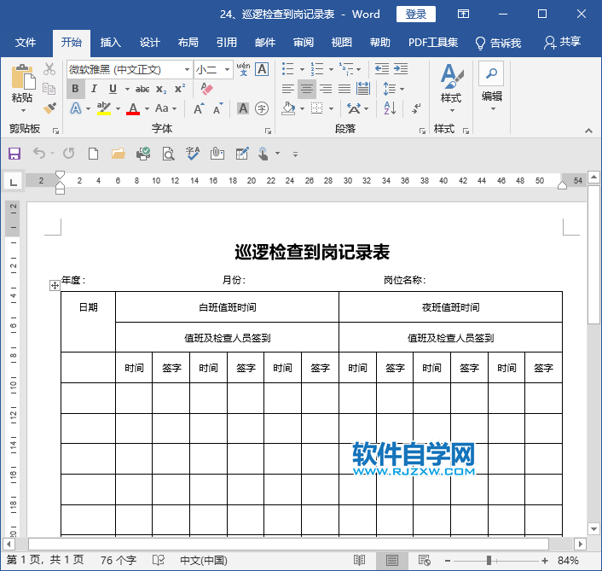The width and height of the screenshot is (602, 571).
Task: Click the Copy icon
Action: pos(49,89)
